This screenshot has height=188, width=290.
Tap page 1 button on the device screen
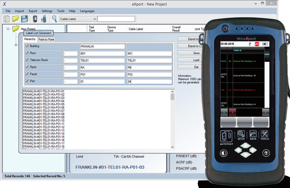pos(232,112)
